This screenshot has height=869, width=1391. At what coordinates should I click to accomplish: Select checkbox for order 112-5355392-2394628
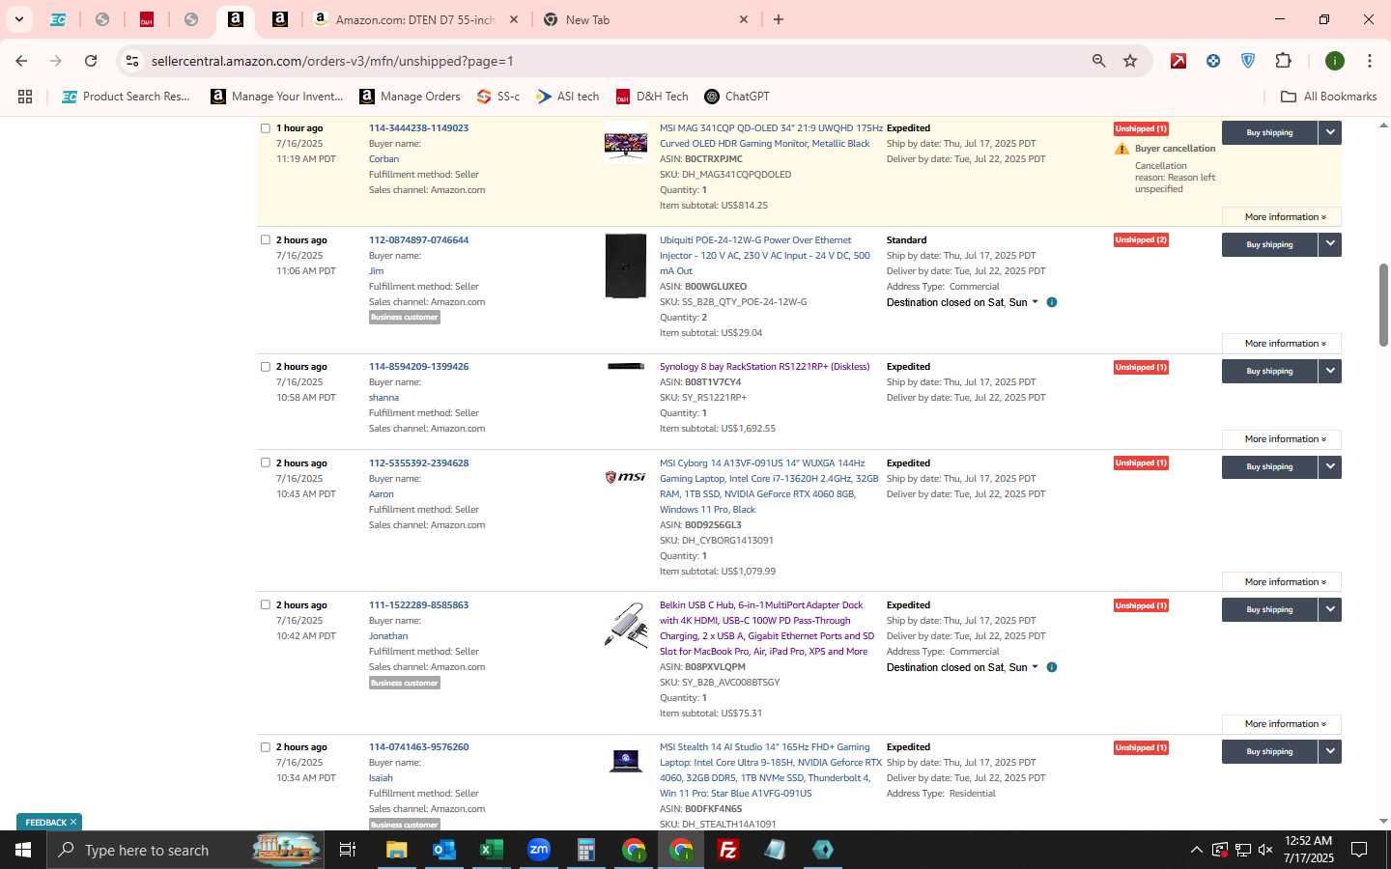tap(266, 463)
